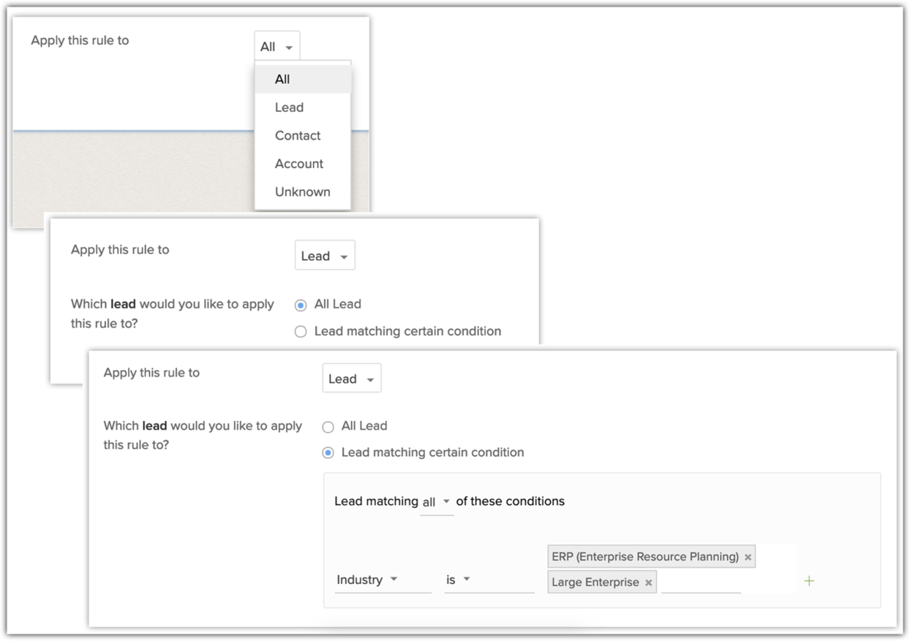Choose All Lead radio in bottom panel
The image size is (910, 641).
(328, 427)
